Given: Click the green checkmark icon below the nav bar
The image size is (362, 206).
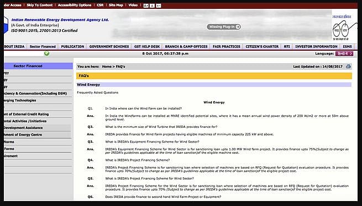Looking at the screenshot, I should 46,53.
